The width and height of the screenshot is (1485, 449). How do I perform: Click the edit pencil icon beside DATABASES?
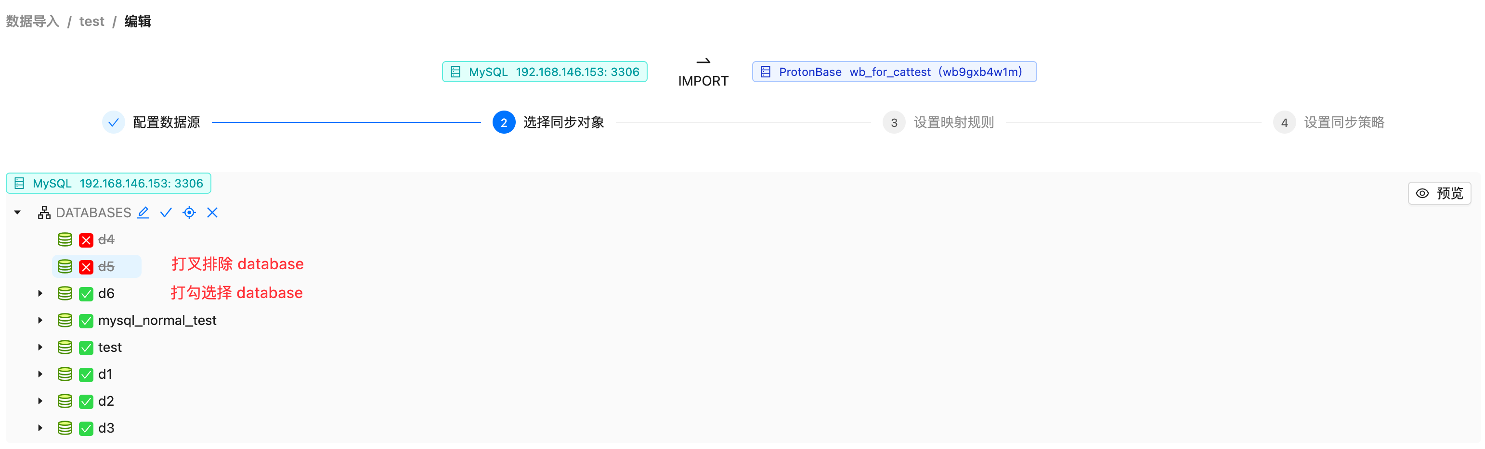click(x=143, y=212)
